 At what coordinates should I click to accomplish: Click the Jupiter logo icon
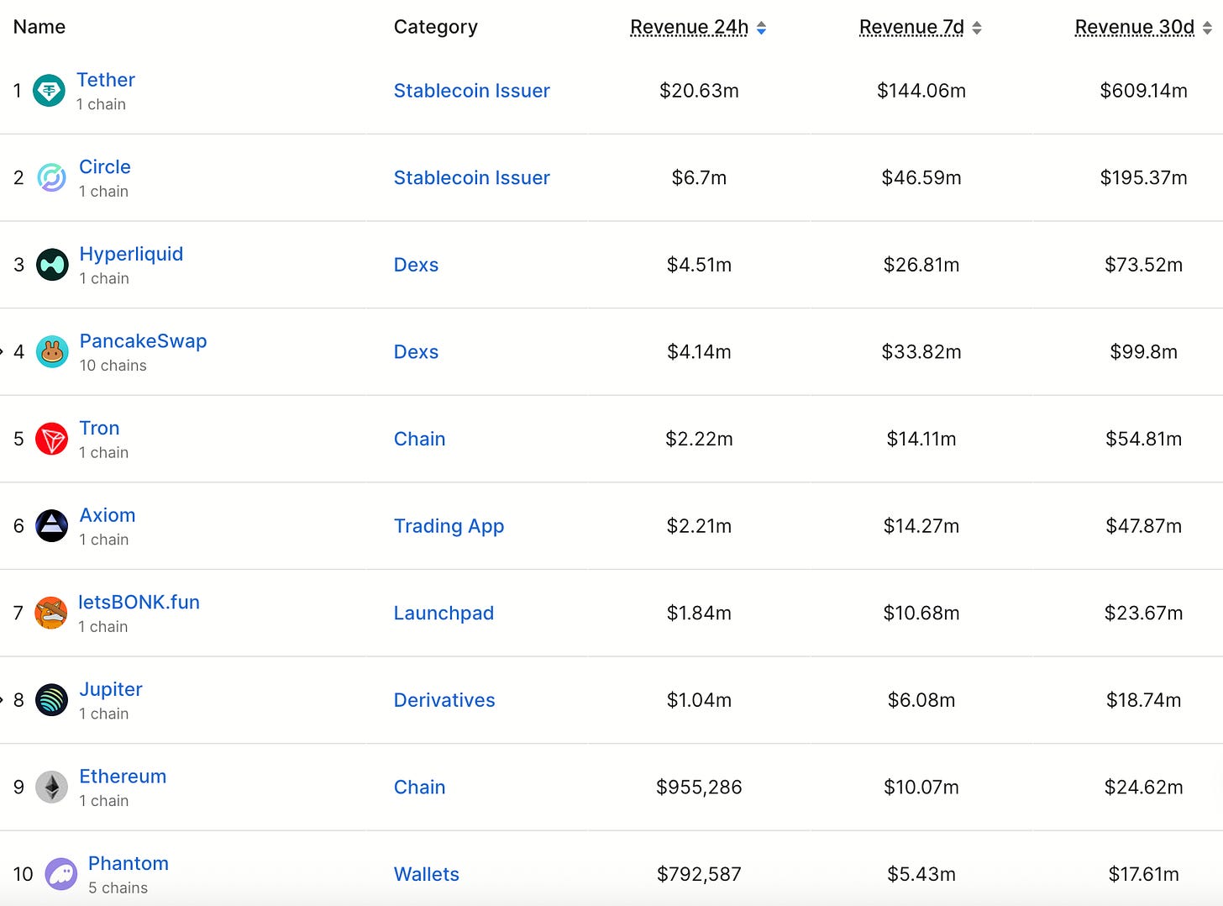click(x=52, y=700)
